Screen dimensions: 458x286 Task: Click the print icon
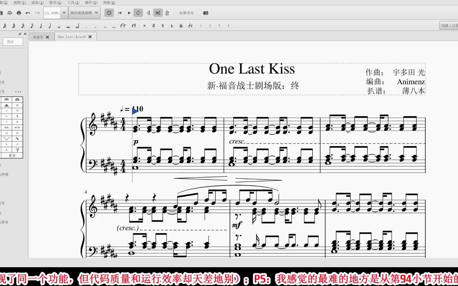tap(19, 13)
